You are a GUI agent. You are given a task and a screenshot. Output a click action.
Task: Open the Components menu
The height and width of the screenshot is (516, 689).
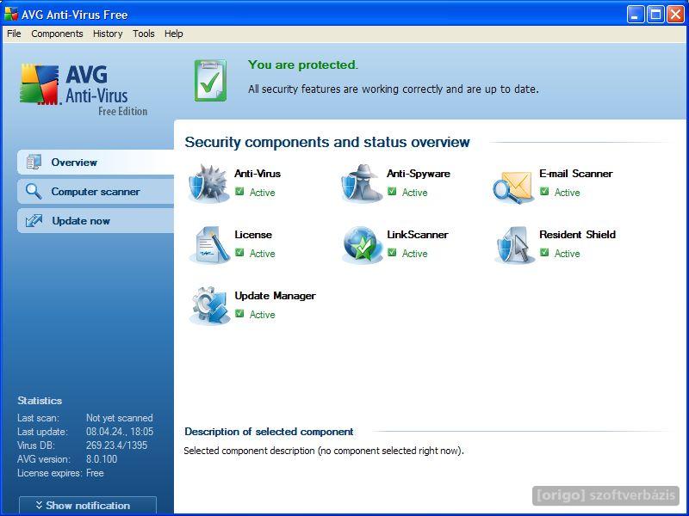57,34
